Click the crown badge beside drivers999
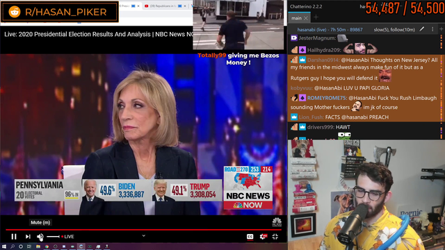 (x=302, y=127)
